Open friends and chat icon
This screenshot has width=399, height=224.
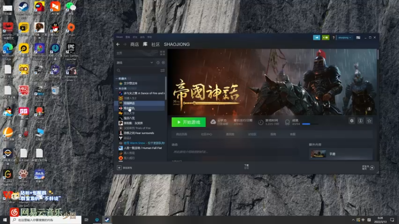coord(372,168)
